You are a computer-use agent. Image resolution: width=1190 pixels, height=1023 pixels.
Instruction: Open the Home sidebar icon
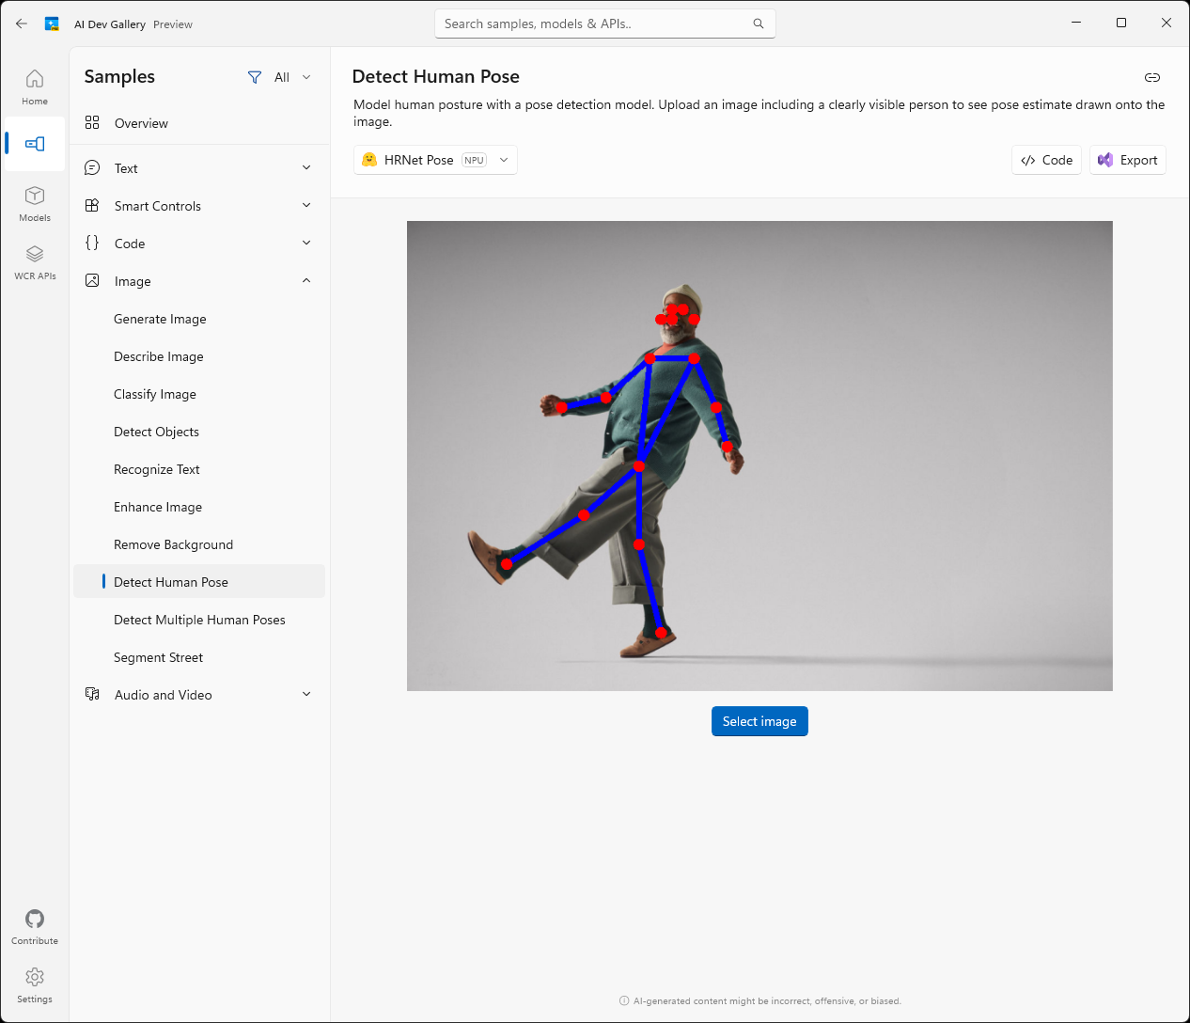tap(34, 86)
